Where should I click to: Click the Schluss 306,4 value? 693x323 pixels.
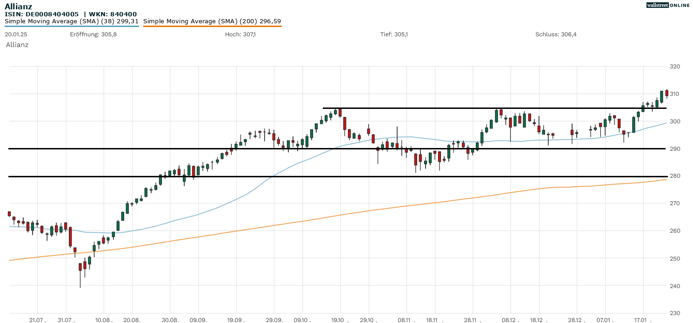(556, 34)
